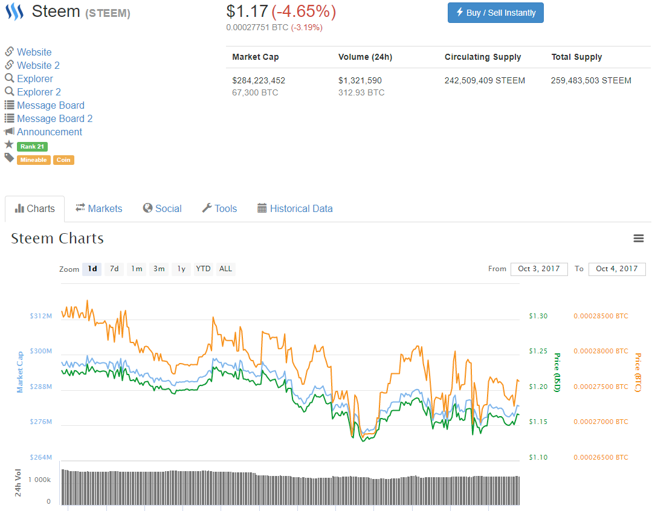Click the Coin tag badge

[63, 160]
